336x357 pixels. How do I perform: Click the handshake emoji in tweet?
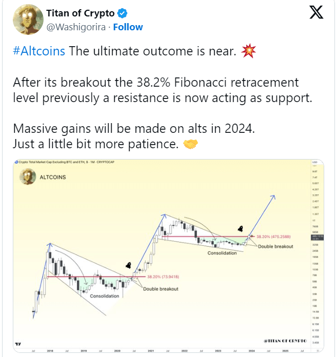[x=190, y=144]
